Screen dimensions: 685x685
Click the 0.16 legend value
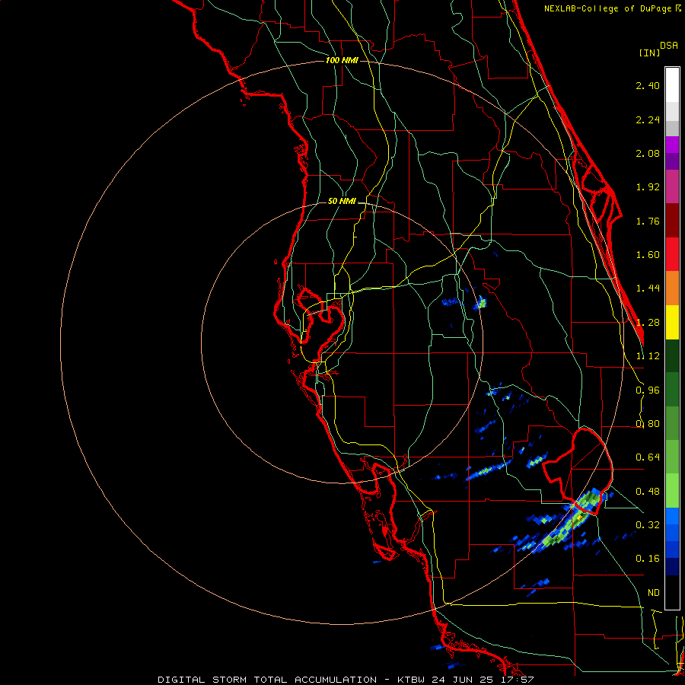tap(648, 559)
